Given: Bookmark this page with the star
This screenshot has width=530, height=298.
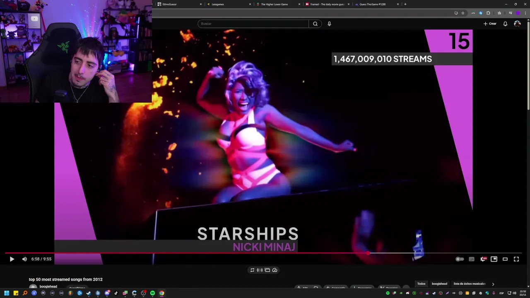Looking at the screenshot, I should coord(463,13).
